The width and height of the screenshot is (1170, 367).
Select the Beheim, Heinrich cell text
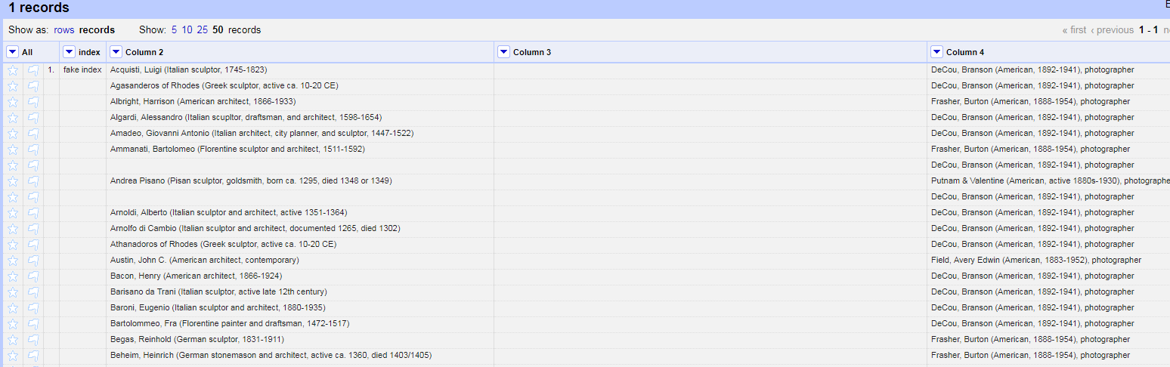click(271, 356)
